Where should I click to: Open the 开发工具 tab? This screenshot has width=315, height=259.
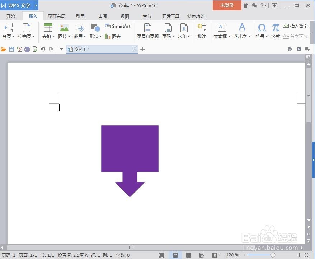[170, 16]
